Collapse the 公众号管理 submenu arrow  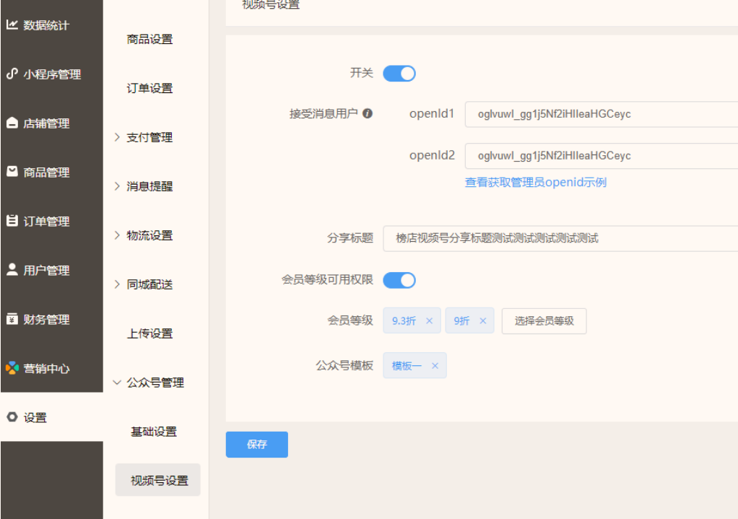click(x=117, y=383)
